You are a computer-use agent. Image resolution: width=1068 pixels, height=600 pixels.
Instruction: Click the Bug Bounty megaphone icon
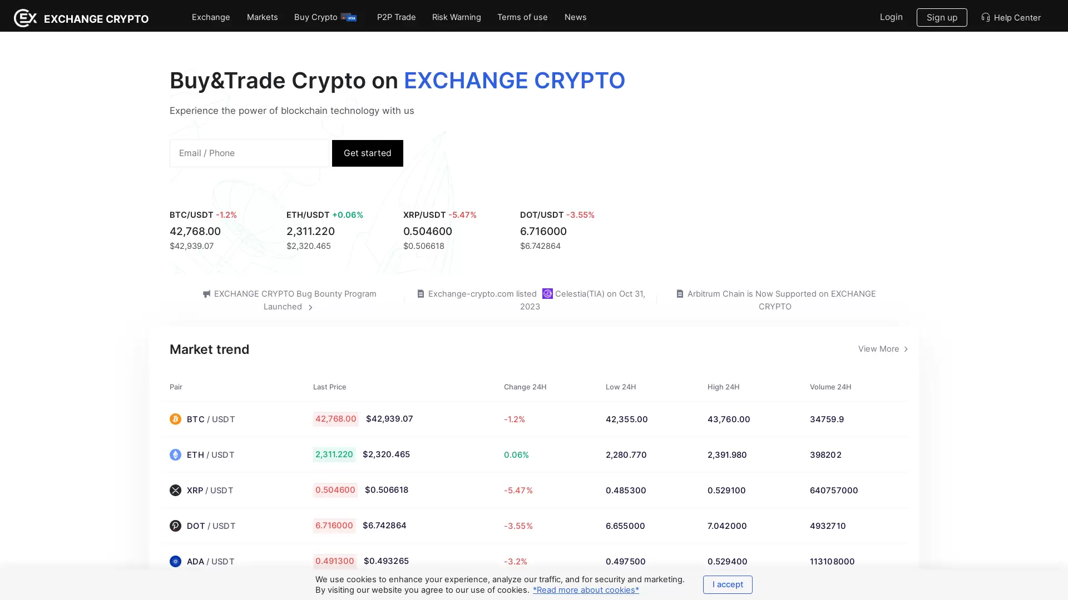206,294
